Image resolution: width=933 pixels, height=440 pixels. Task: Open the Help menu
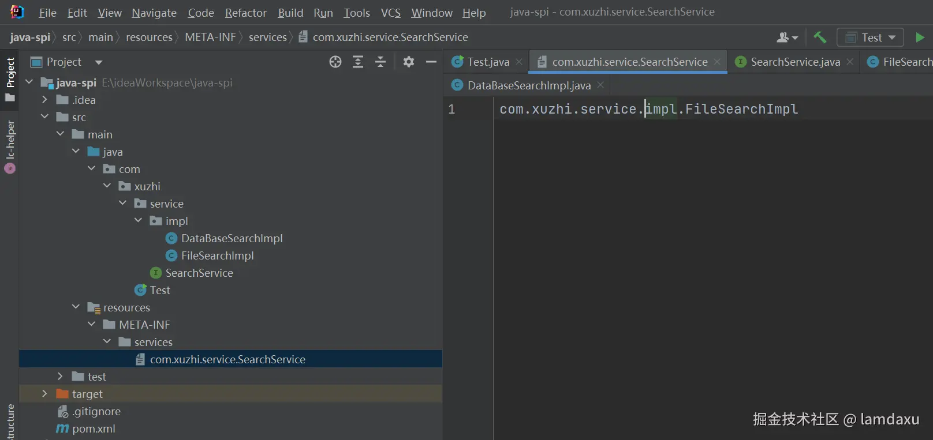pos(474,13)
